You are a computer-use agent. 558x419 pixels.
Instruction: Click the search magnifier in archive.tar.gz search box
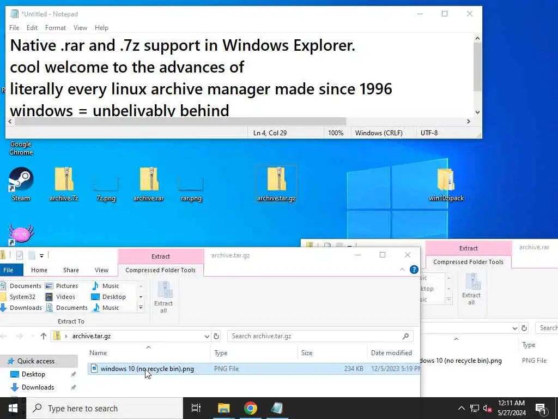click(405, 336)
